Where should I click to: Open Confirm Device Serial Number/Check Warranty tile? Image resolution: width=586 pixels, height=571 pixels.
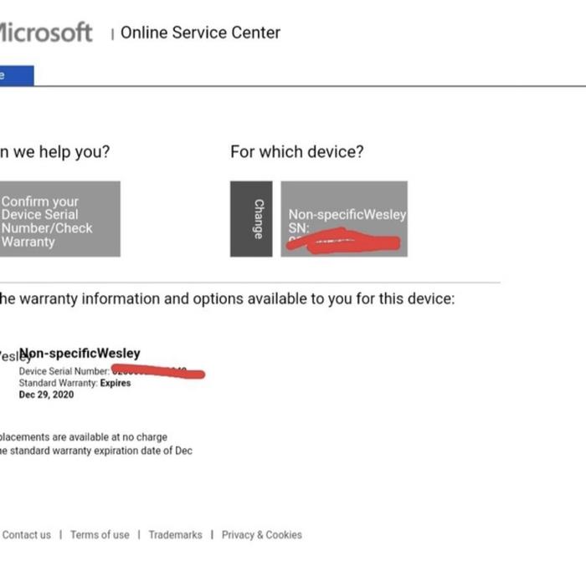pos(59,220)
